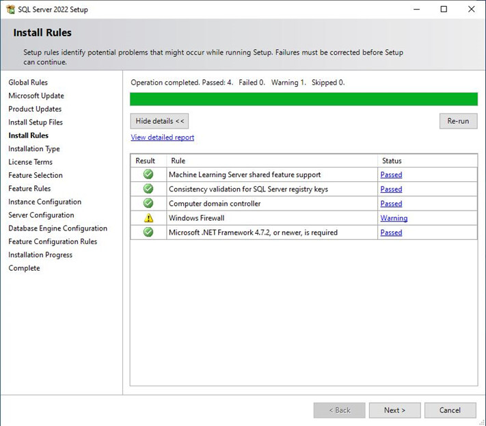Select Product Updates step in sidebar
Viewport: 486px width, 426px height.
(x=35, y=109)
